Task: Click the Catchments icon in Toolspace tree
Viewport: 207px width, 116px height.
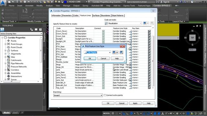Action: point(8,60)
